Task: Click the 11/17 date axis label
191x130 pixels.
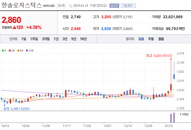Action: (x=67, y=126)
